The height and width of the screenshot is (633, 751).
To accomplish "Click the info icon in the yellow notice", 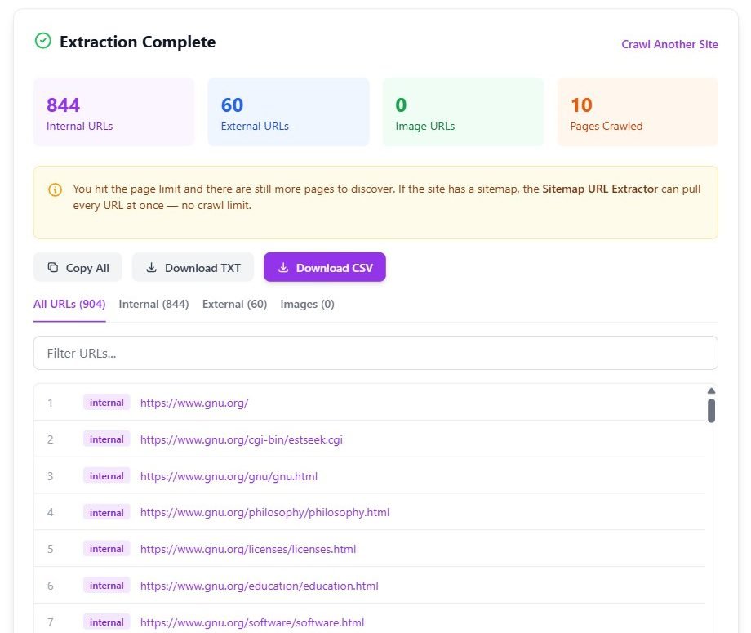I will click(x=55, y=189).
